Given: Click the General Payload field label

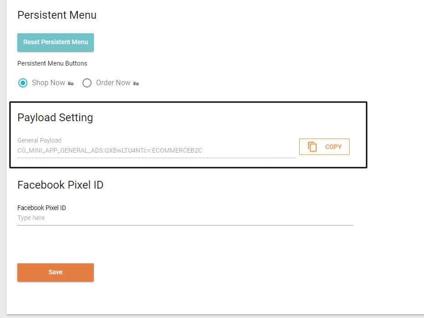Looking at the screenshot, I should tap(40, 140).
